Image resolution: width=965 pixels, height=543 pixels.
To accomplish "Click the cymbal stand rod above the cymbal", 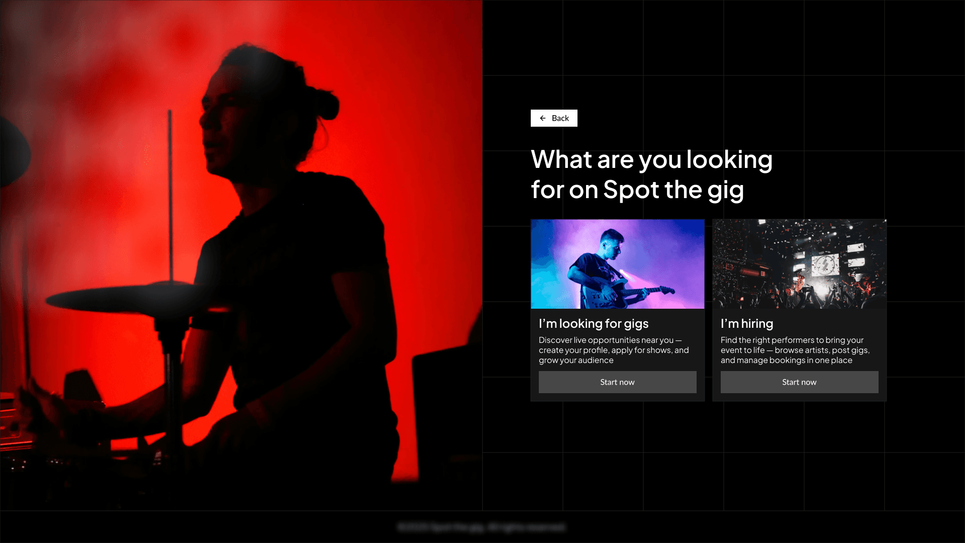I will [170, 195].
